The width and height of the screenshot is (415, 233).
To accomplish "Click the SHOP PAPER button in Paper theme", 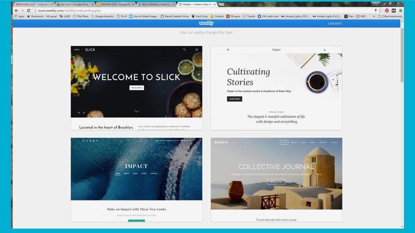I will 235,99.
